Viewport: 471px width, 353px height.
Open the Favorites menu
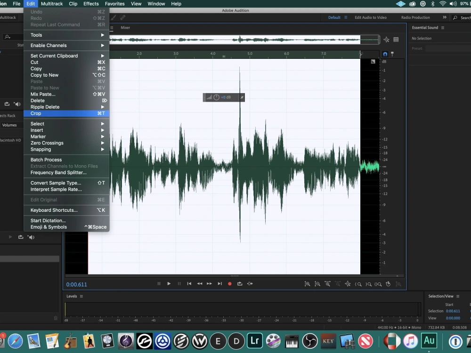pos(115,4)
